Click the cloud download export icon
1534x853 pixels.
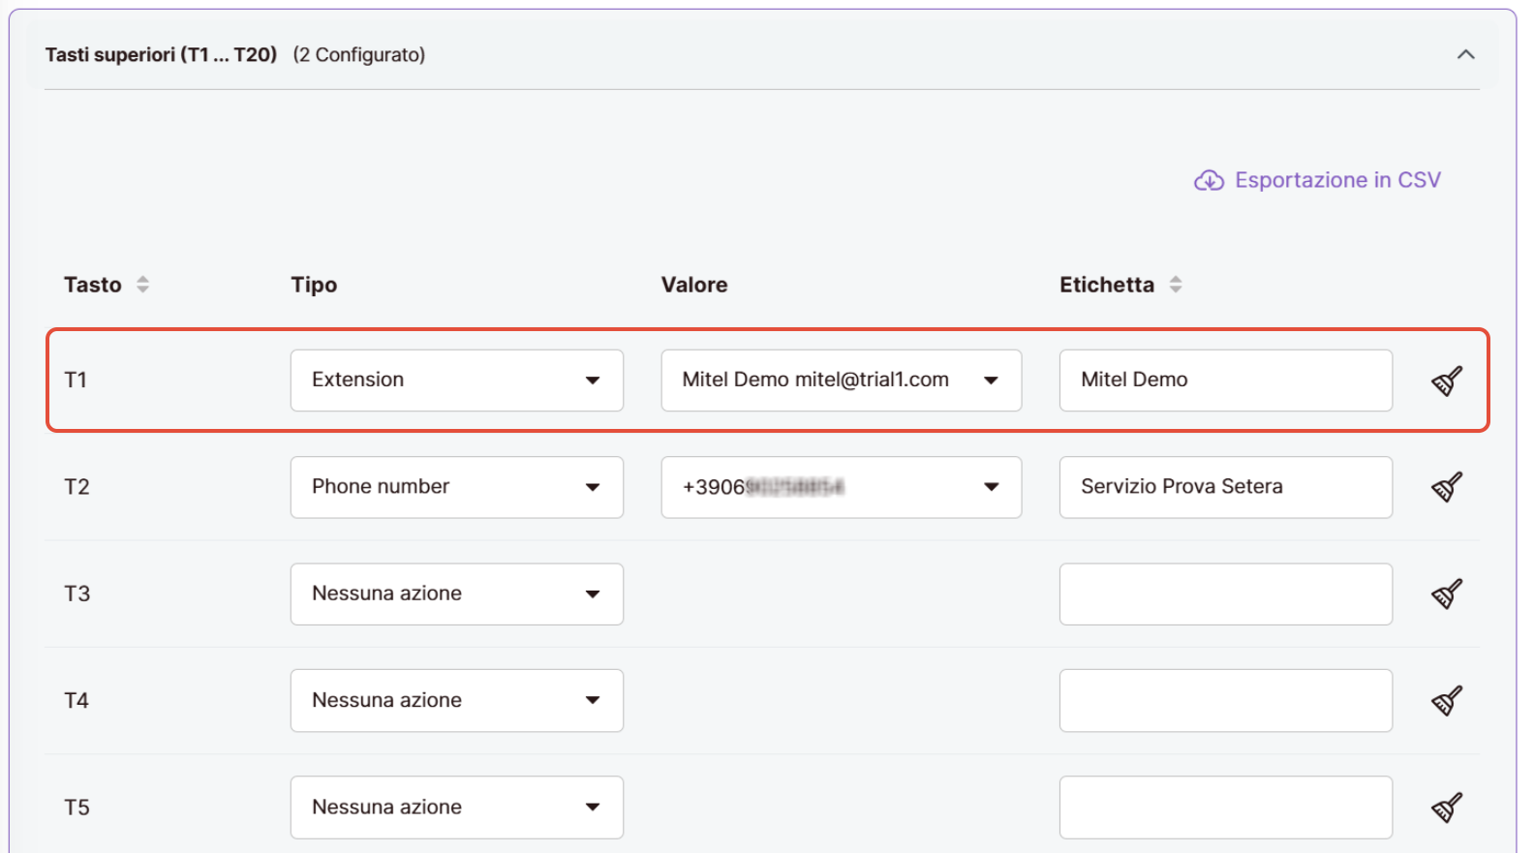[1209, 181]
